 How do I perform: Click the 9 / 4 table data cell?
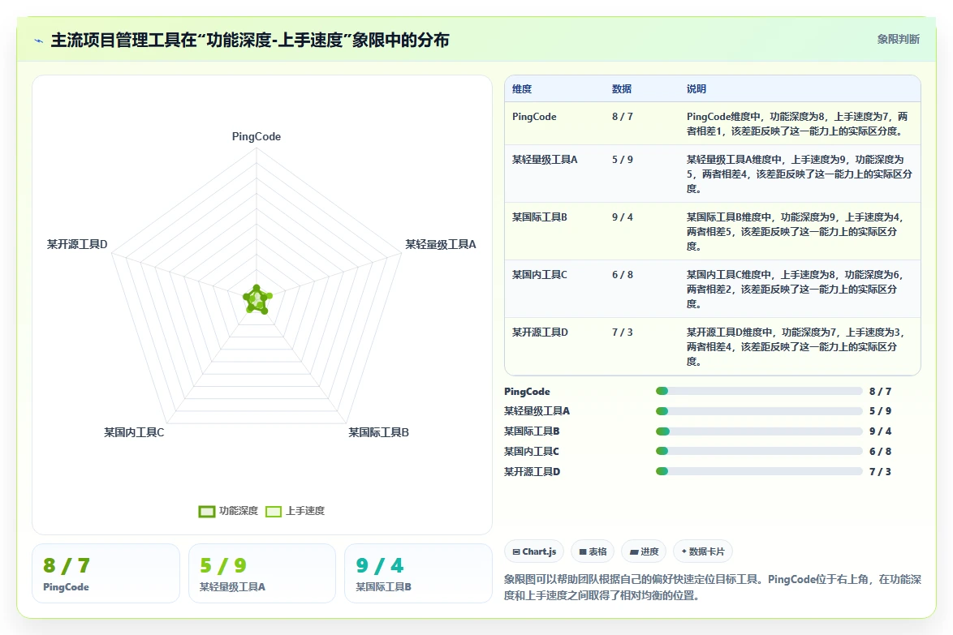coord(623,217)
